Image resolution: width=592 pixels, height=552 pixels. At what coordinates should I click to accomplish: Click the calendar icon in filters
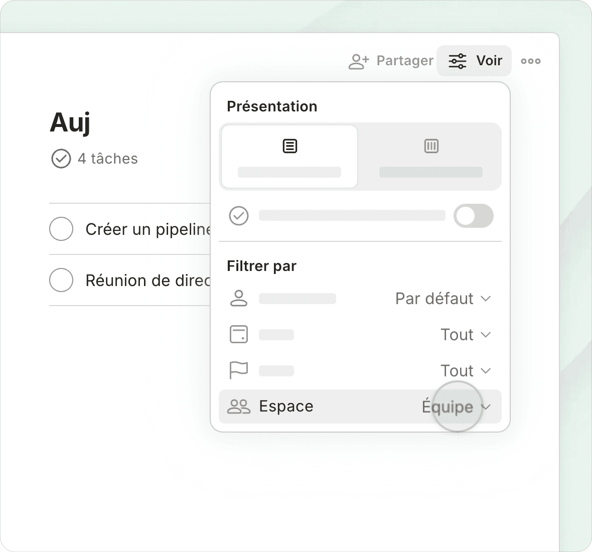[239, 335]
